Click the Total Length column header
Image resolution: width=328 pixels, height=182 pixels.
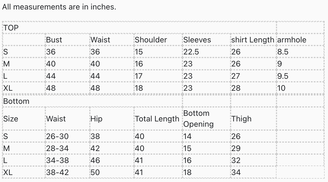[x=157, y=119]
